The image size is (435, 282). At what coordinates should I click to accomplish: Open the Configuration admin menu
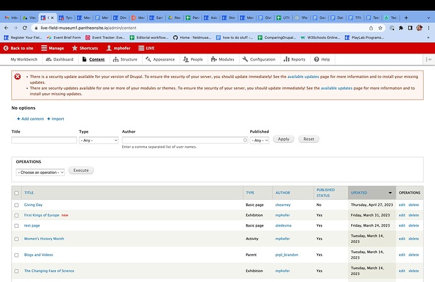pyautogui.click(x=259, y=59)
